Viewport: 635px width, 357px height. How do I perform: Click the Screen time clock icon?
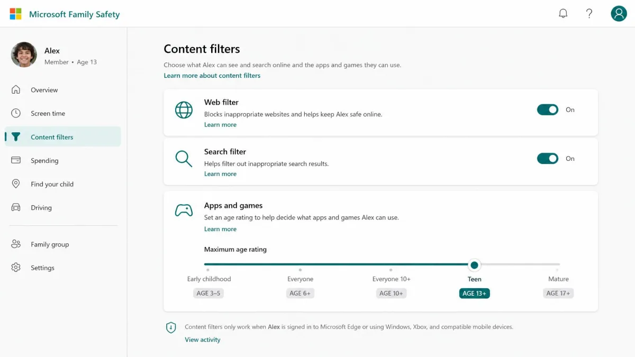pyautogui.click(x=16, y=113)
